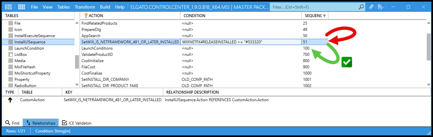Select the CostFinalize action cell
Screen dimensions: 433x137
point(130,73)
